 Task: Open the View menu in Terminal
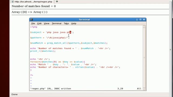(x=46, y=23)
